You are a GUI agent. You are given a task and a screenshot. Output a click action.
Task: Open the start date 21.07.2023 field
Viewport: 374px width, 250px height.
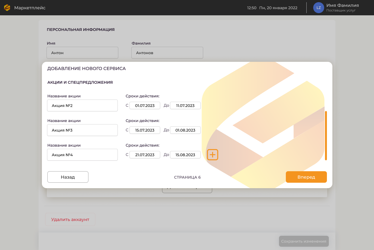pos(145,155)
